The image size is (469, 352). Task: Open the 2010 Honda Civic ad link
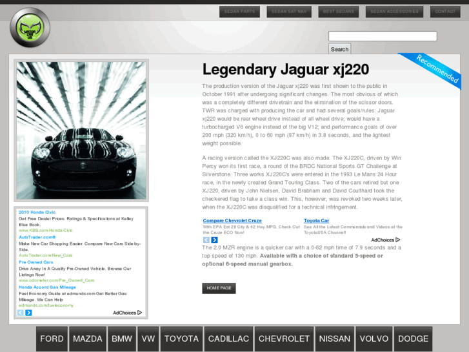(37, 212)
